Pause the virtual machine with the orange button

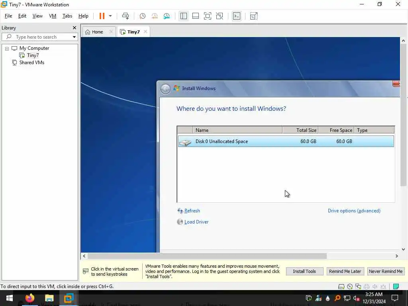click(102, 16)
